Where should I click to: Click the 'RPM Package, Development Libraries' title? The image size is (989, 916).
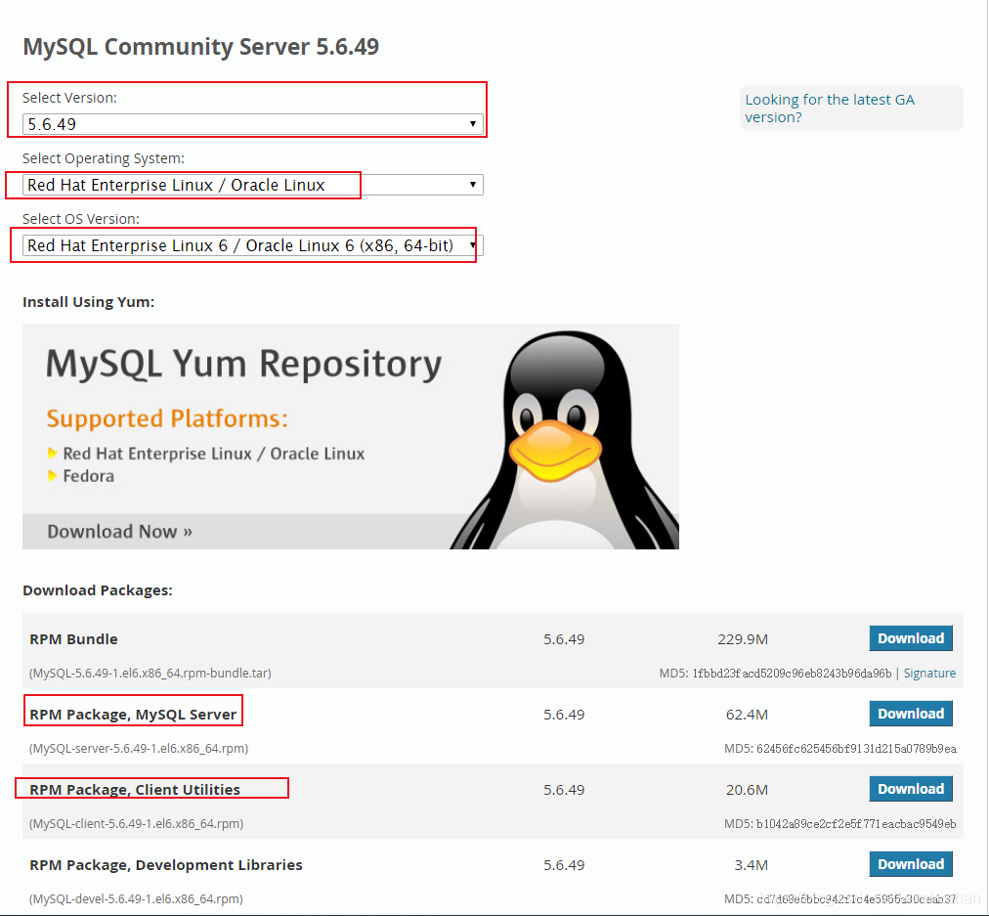[x=166, y=865]
